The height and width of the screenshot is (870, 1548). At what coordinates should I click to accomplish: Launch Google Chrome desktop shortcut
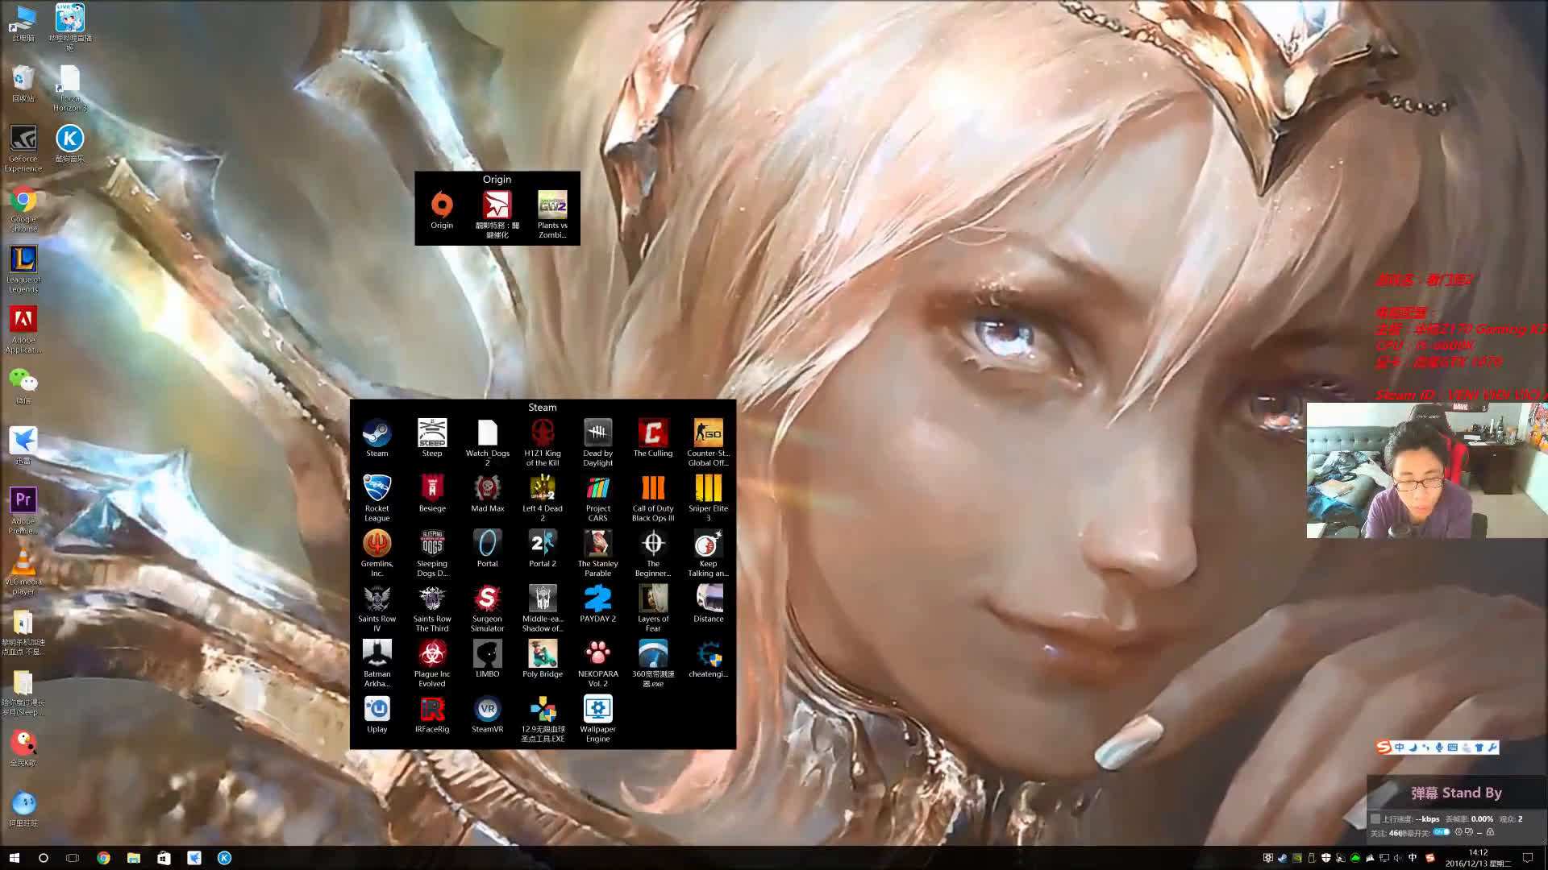pos(23,209)
